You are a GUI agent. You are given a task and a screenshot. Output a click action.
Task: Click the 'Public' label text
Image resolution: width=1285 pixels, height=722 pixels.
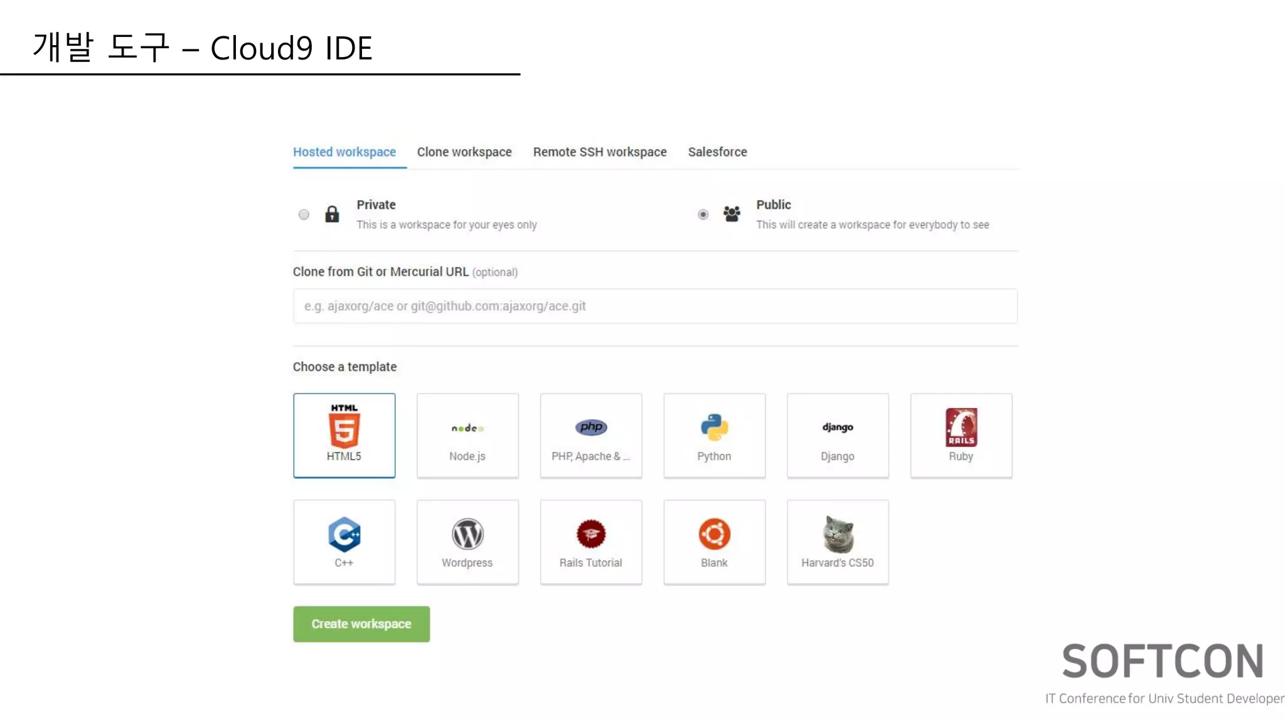pos(773,205)
